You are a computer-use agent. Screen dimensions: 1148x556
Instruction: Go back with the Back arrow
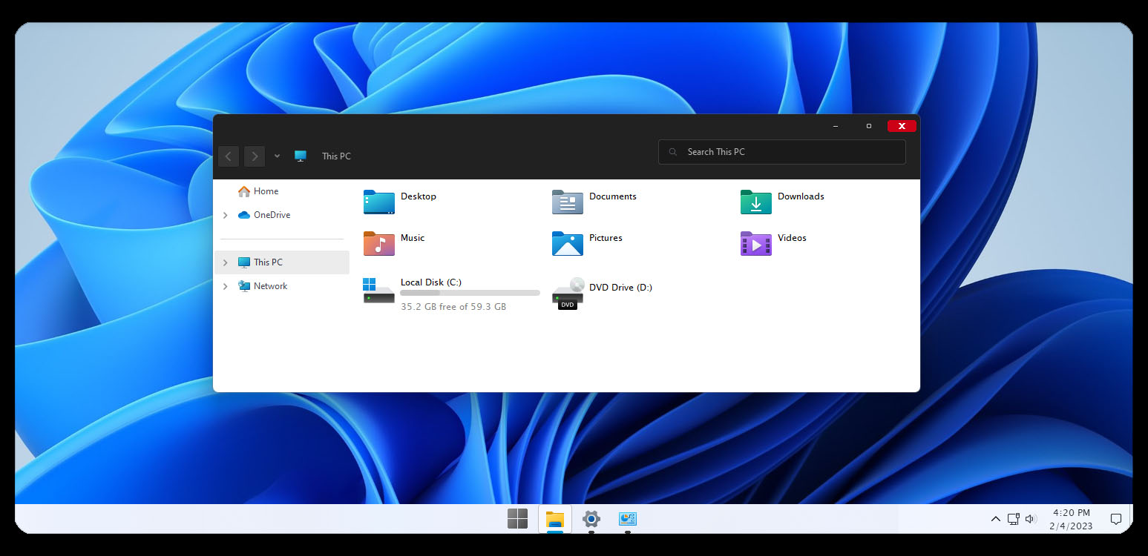coord(229,156)
